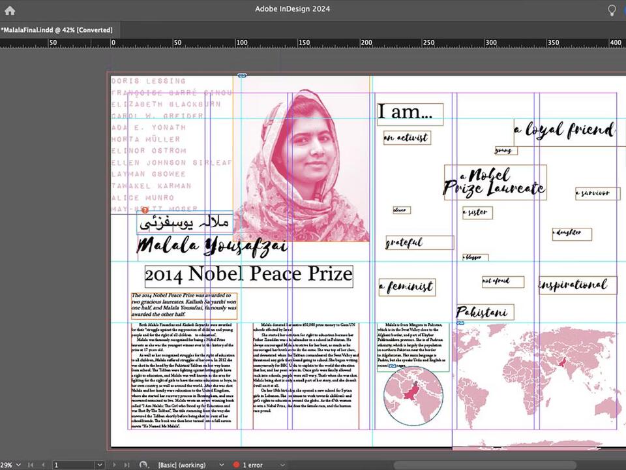Open the page number dropdown chevron
This screenshot has height=470, width=626.
pos(99,465)
